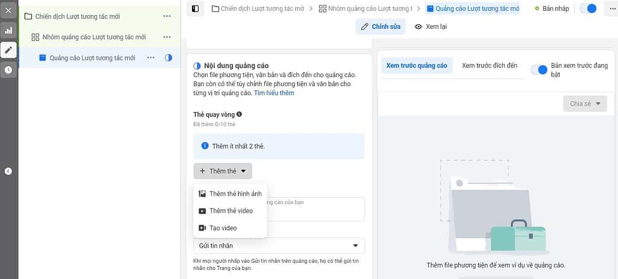
Task: Open the Chia sẻ dropdown
Action: point(585,104)
